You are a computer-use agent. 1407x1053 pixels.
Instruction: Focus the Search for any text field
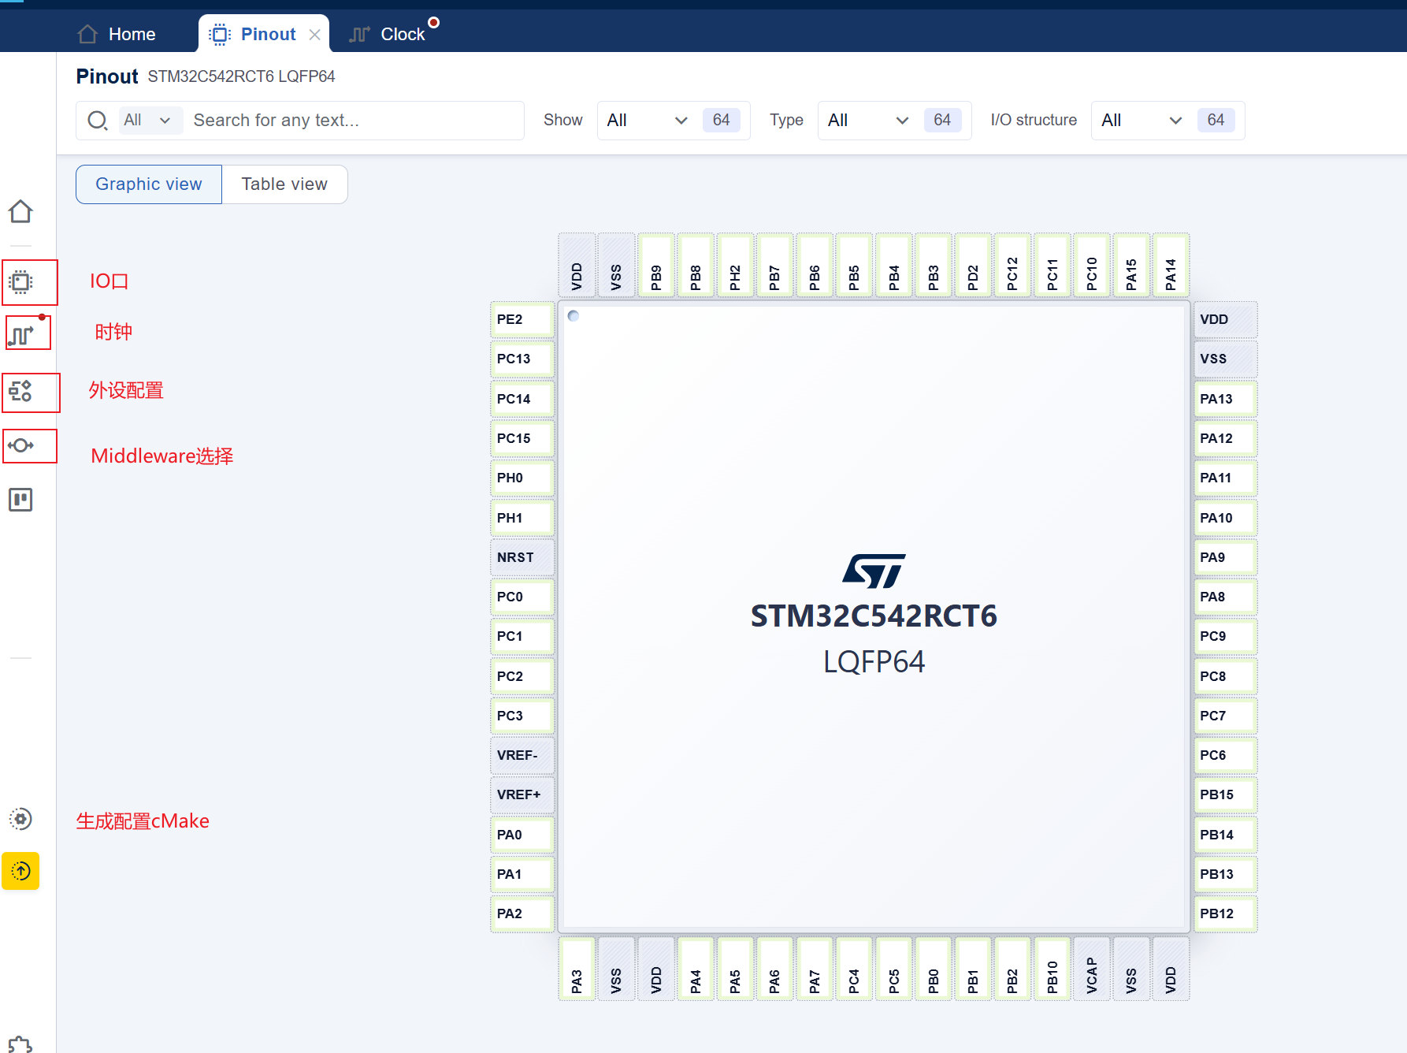click(355, 121)
